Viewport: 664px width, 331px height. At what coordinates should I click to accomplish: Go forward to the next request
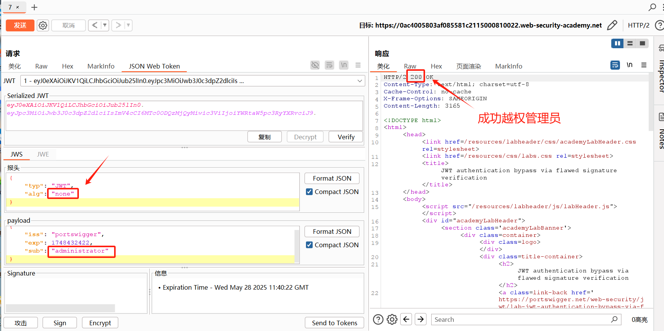118,25
